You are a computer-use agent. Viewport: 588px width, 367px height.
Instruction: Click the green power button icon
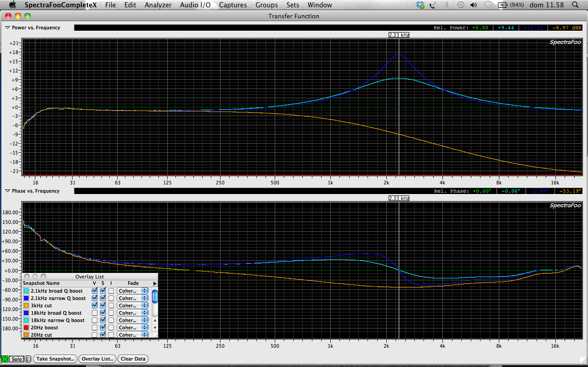5,359
